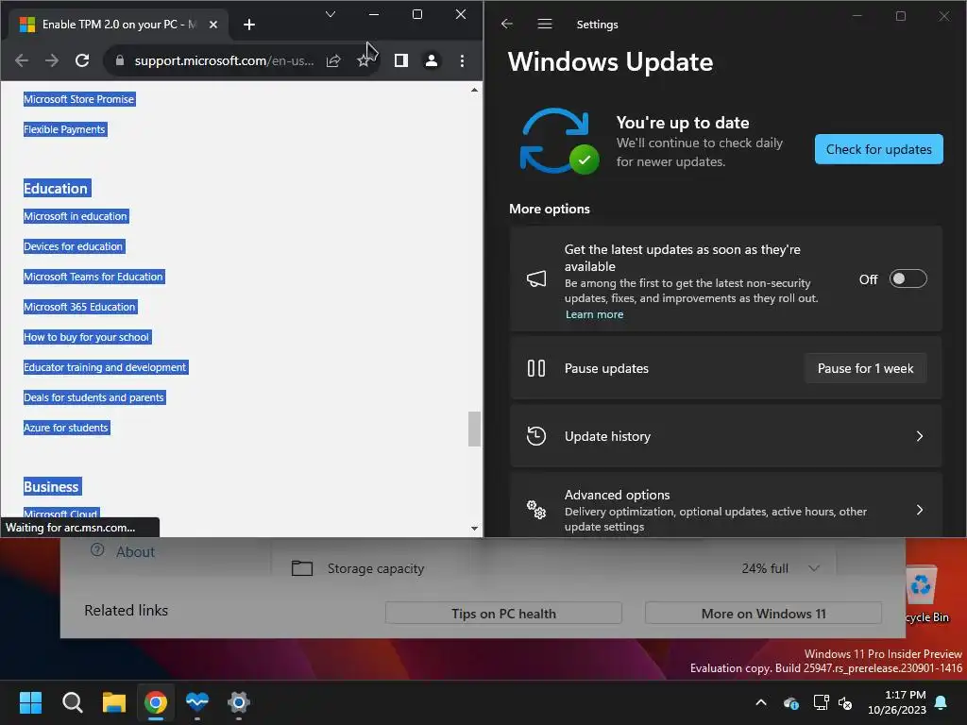Click the address bar URL
Screen dimensions: 967x725
click(x=224, y=60)
